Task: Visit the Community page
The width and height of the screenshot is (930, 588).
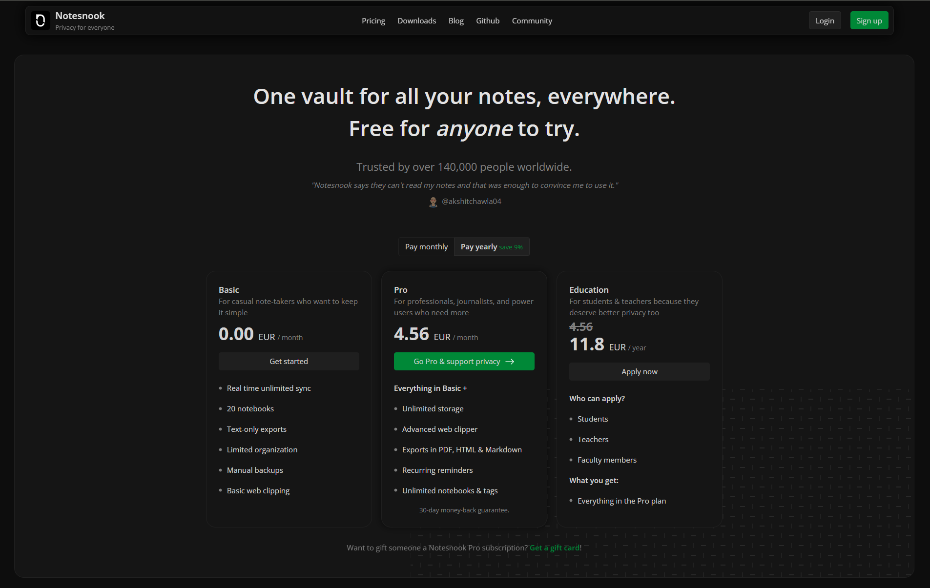Action: click(532, 21)
